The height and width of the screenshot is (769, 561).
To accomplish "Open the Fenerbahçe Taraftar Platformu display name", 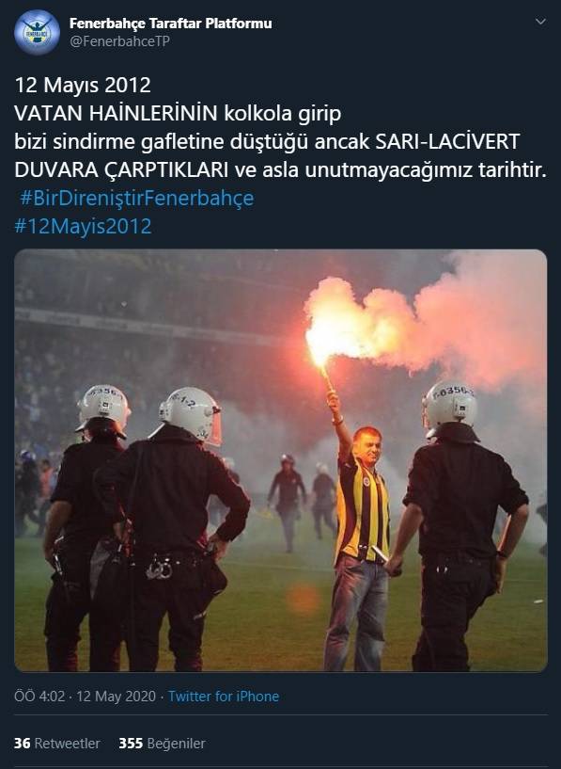I will (171, 23).
